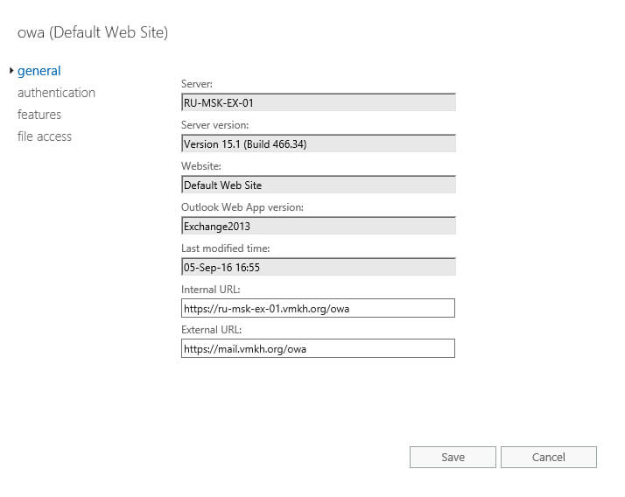Click the Last modified time label

coord(226,248)
